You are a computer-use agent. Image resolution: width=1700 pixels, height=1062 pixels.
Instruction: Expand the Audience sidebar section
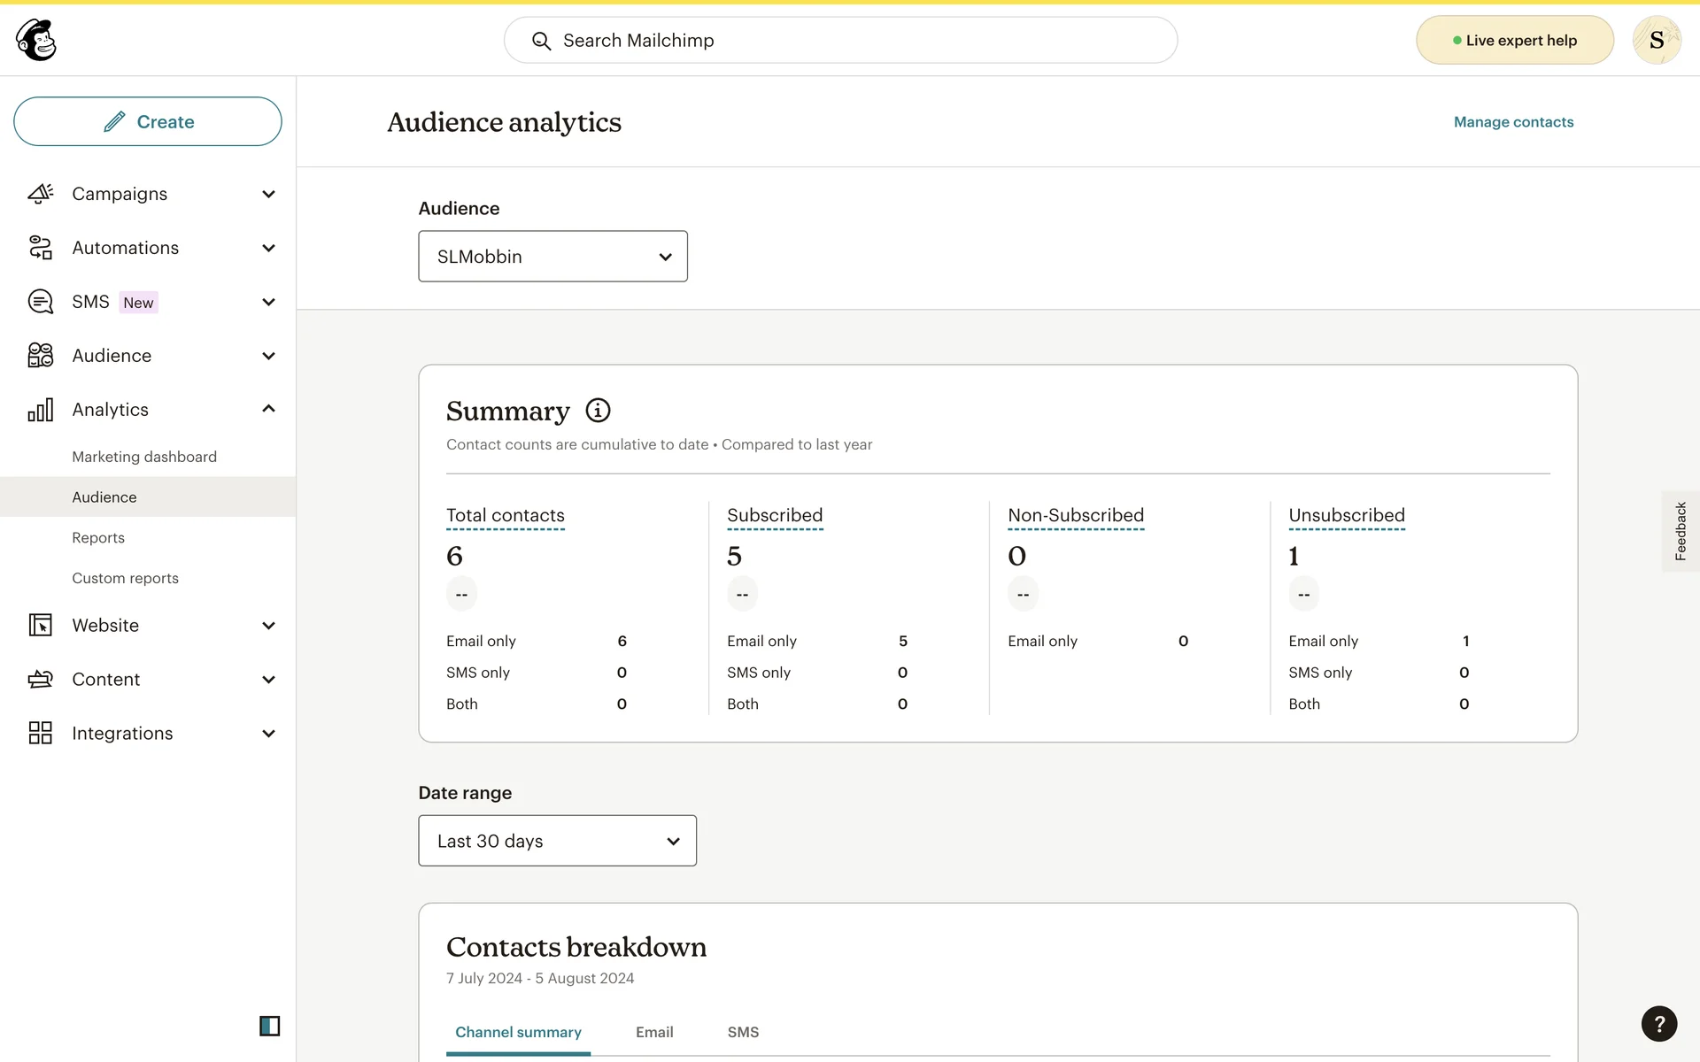click(x=268, y=356)
